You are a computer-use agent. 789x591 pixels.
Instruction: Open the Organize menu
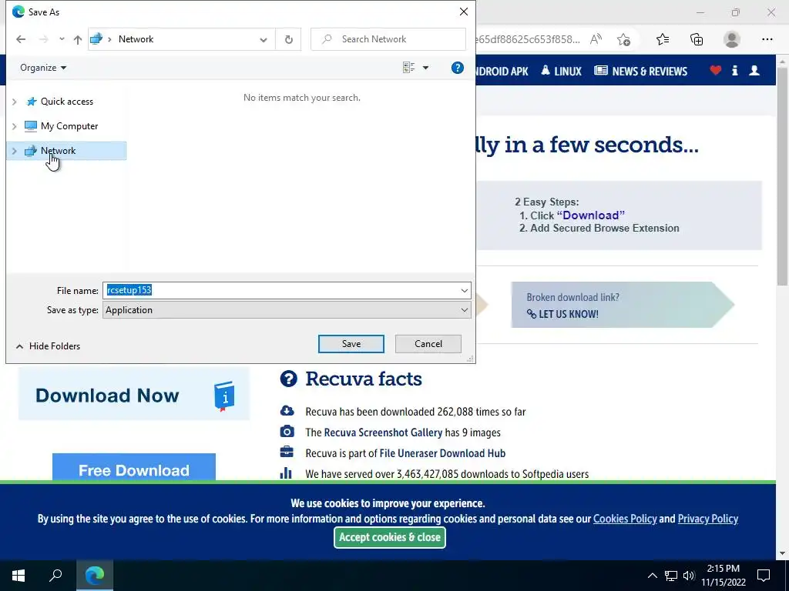(43, 68)
